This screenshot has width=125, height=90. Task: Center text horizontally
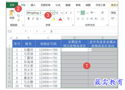[x=83, y=19]
